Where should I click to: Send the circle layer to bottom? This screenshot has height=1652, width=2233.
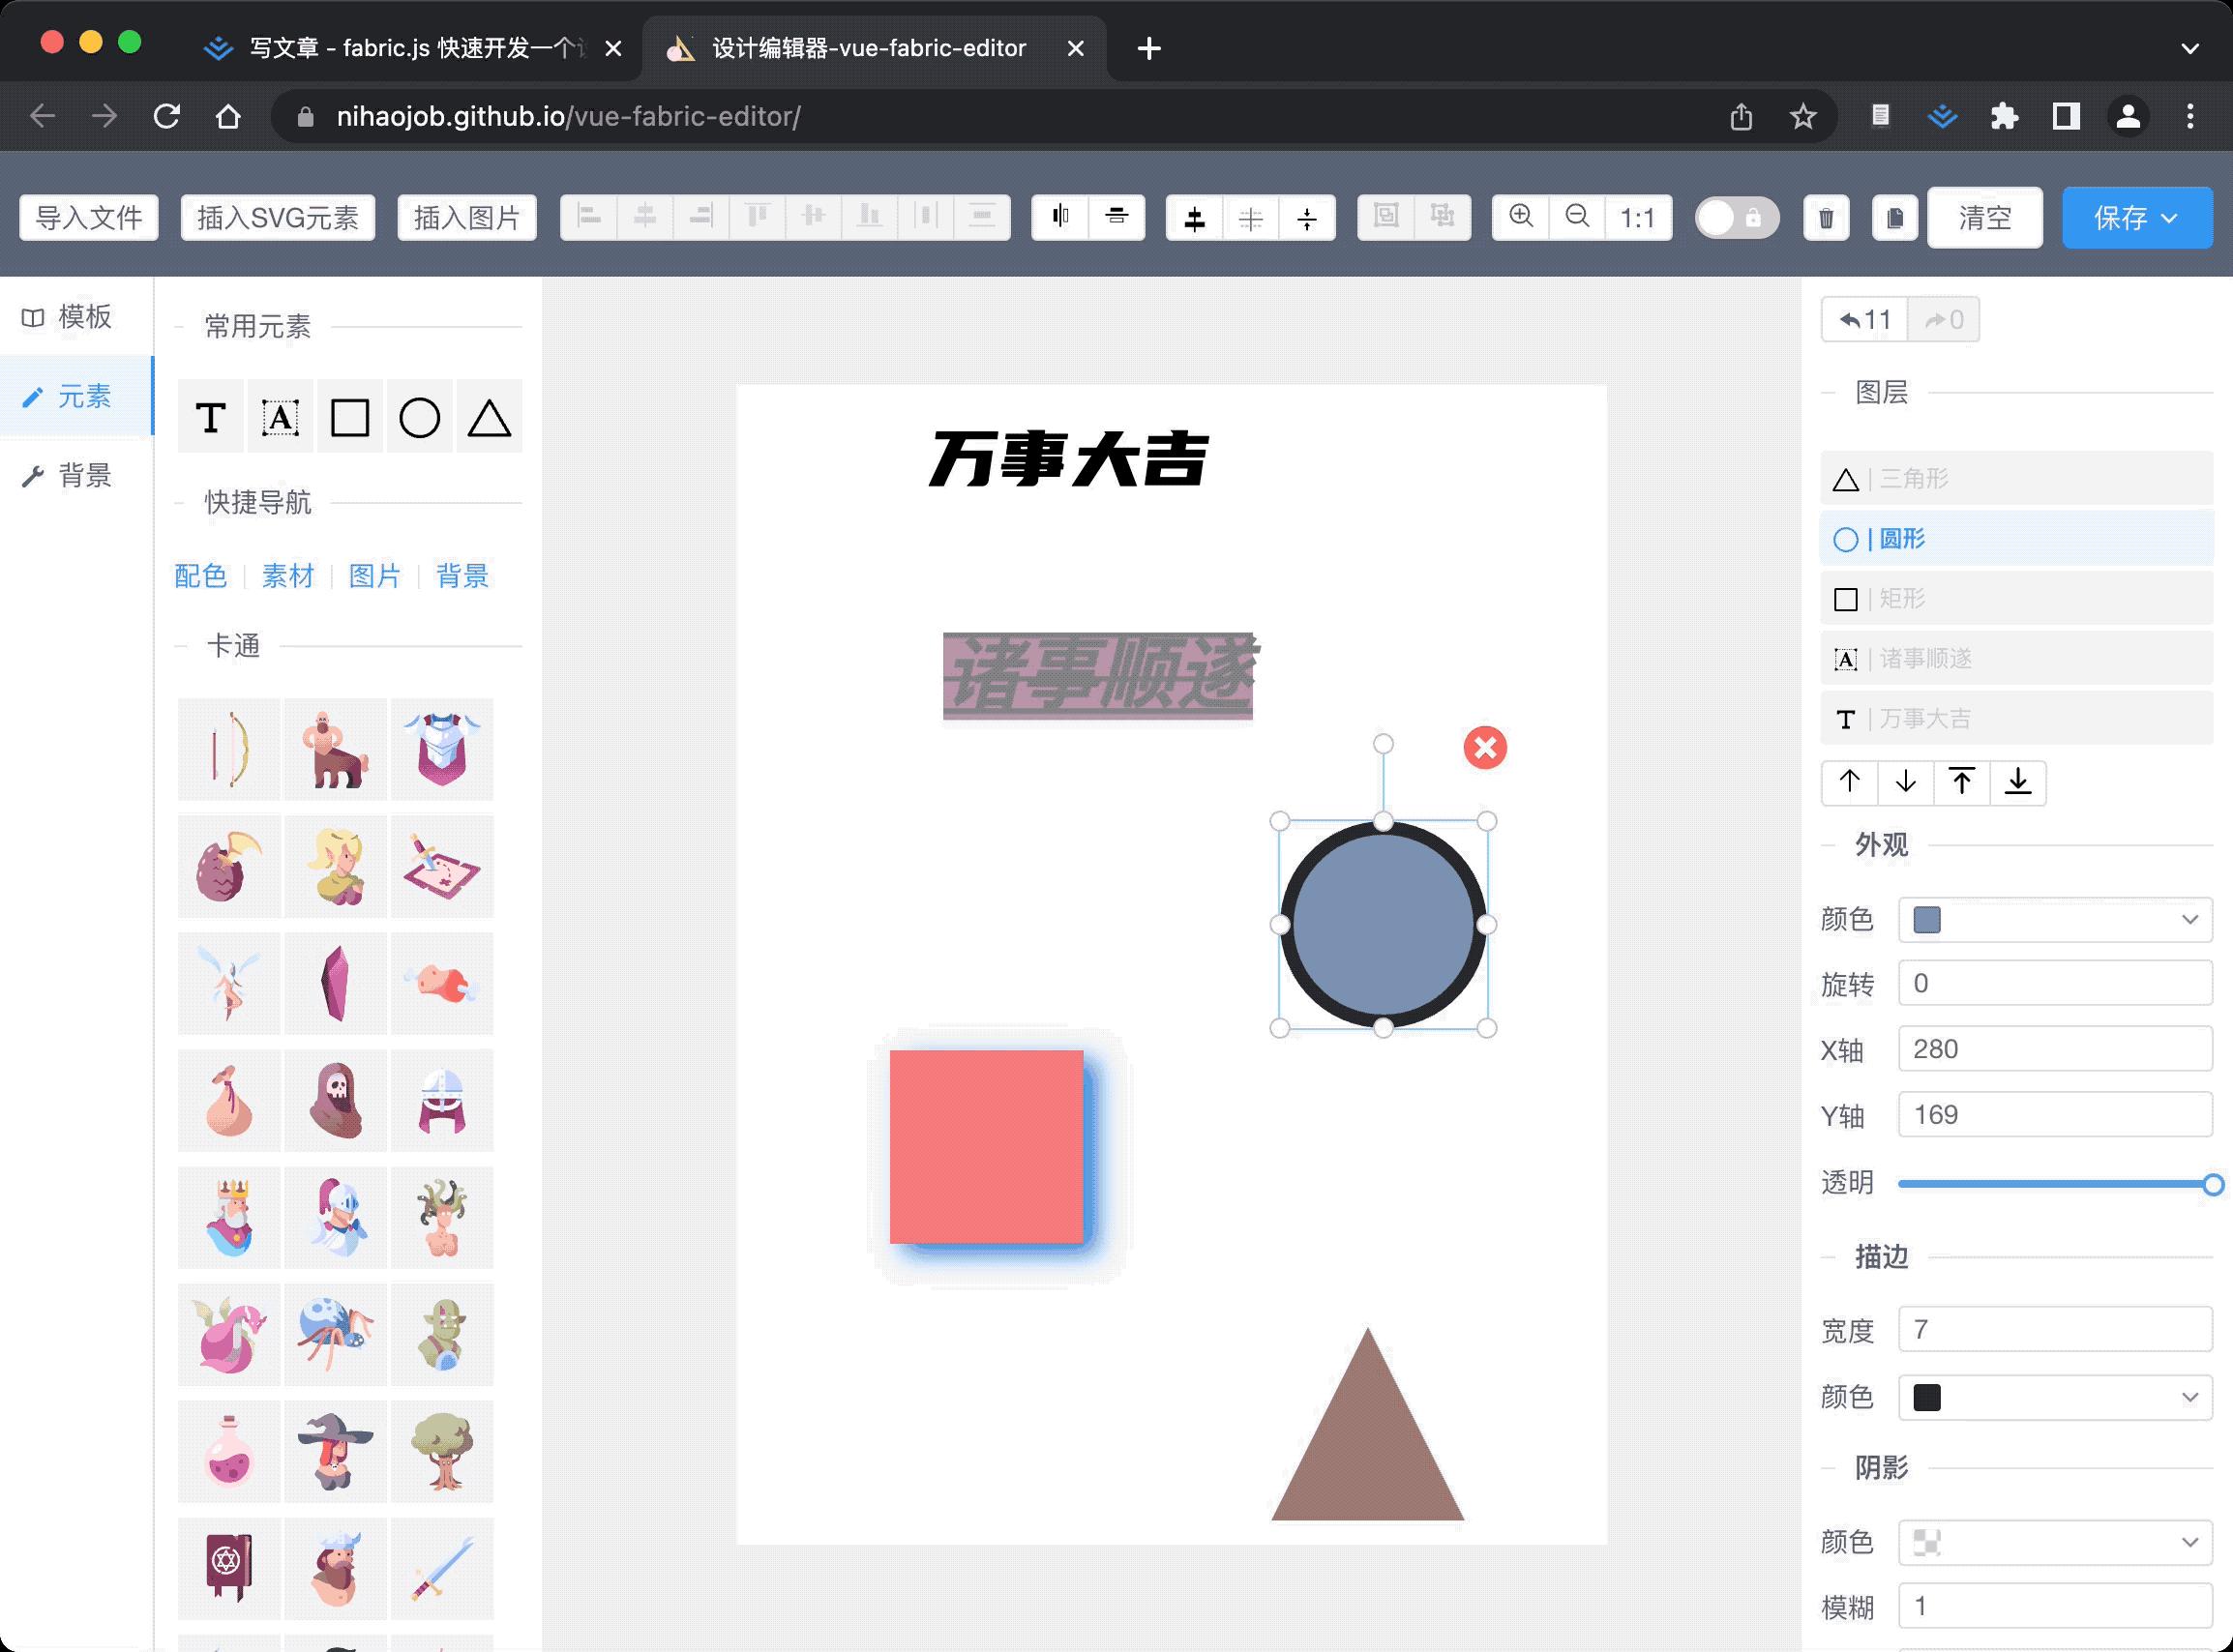point(2018,783)
